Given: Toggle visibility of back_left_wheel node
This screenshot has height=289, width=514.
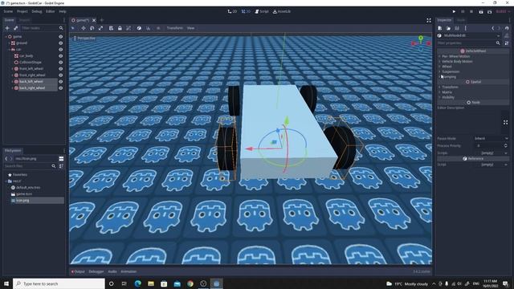Looking at the screenshot, I should (61, 82).
